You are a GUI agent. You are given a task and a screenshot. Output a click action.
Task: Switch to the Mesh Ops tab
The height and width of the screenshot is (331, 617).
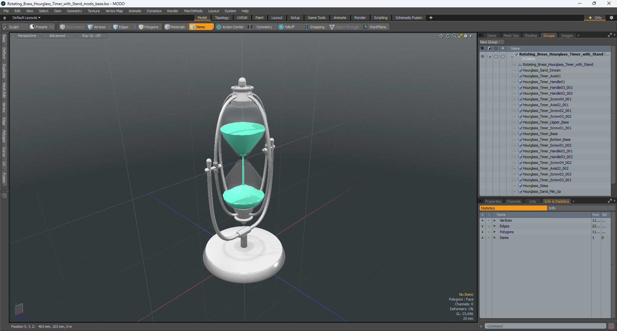[x=511, y=36]
